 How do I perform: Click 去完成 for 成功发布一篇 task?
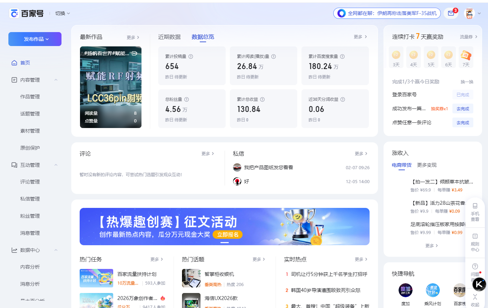click(463, 109)
